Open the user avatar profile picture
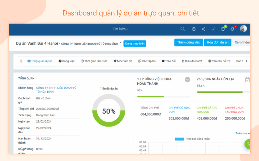Viewport: 259px width, 161px height. pos(243,29)
